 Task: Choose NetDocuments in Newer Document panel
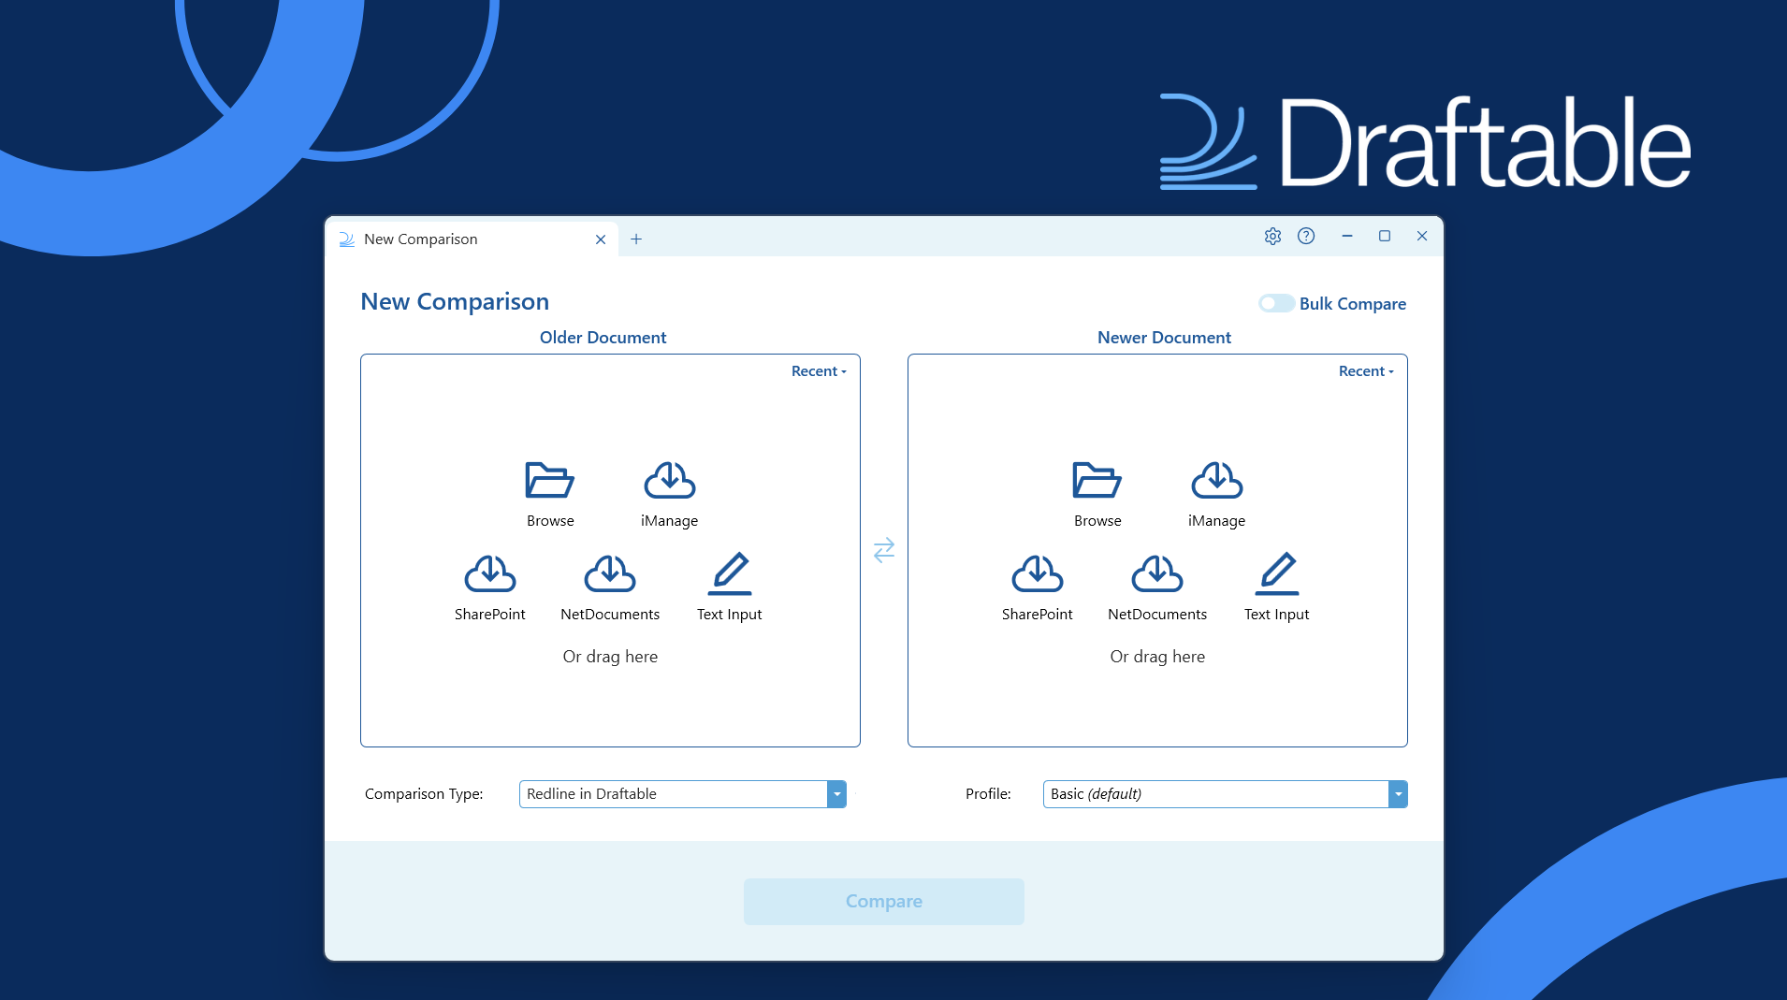(1156, 574)
